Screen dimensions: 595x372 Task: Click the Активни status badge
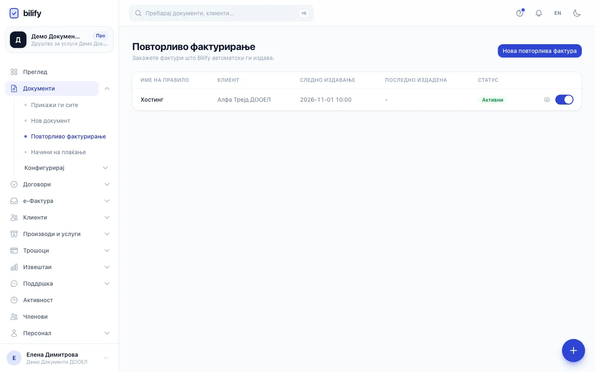click(493, 100)
